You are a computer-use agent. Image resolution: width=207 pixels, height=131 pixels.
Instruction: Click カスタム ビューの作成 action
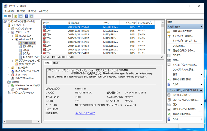[183, 36]
